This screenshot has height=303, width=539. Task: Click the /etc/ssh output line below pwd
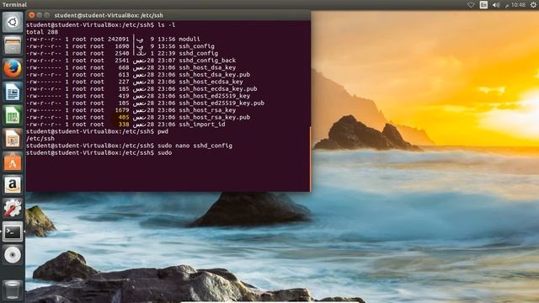coord(40,139)
